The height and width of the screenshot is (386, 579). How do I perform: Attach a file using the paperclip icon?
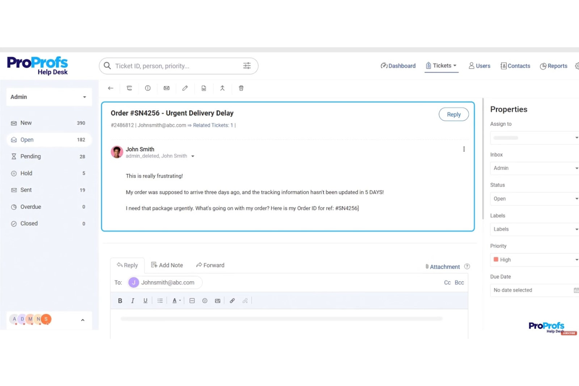point(232,300)
